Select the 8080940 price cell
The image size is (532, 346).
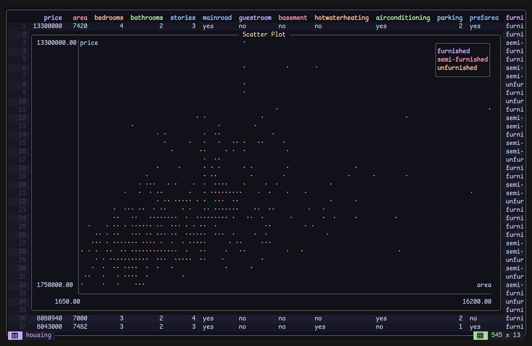(x=49, y=318)
